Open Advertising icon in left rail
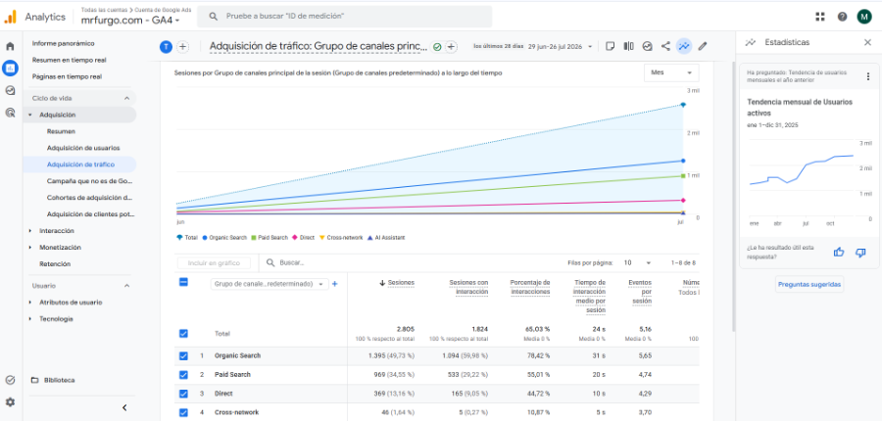This screenshot has height=421, width=882. tap(10, 113)
